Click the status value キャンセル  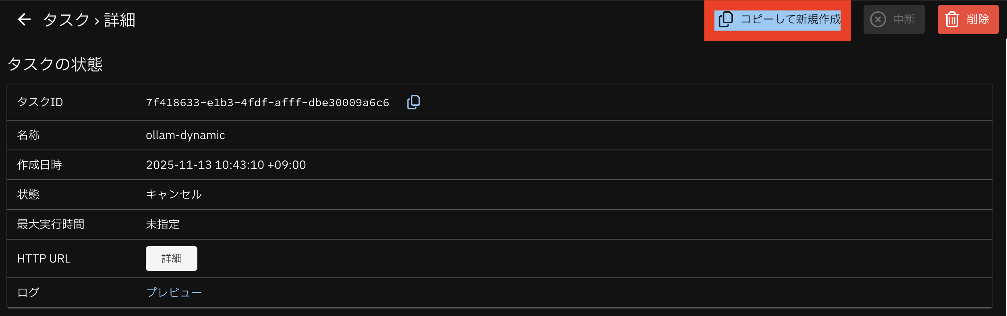point(174,195)
